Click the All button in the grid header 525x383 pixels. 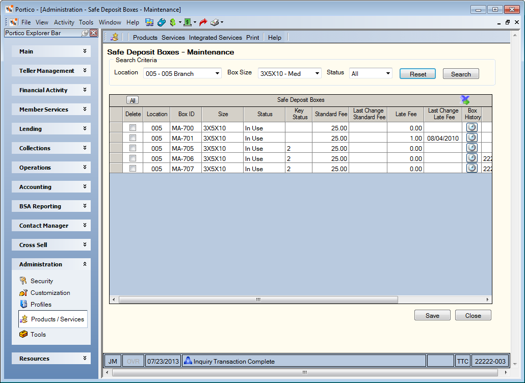click(x=133, y=100)
